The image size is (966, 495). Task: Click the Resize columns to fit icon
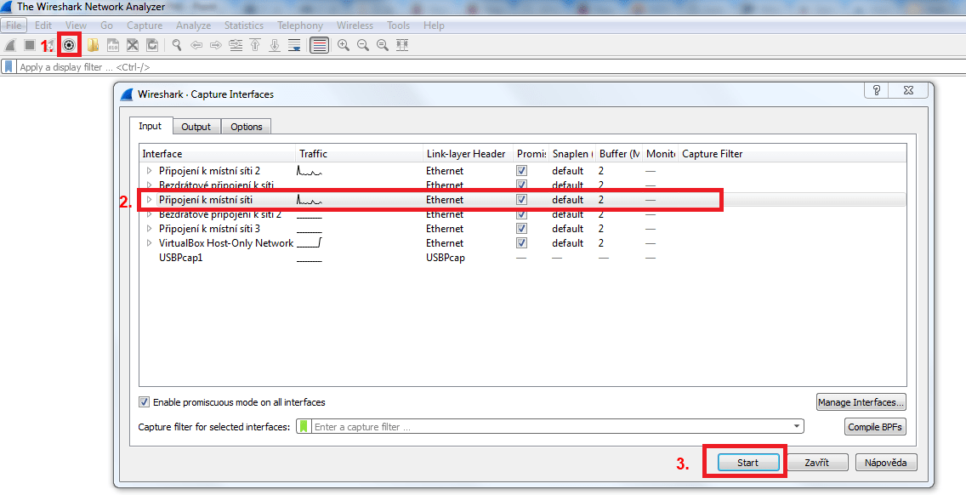pos(402,45)
